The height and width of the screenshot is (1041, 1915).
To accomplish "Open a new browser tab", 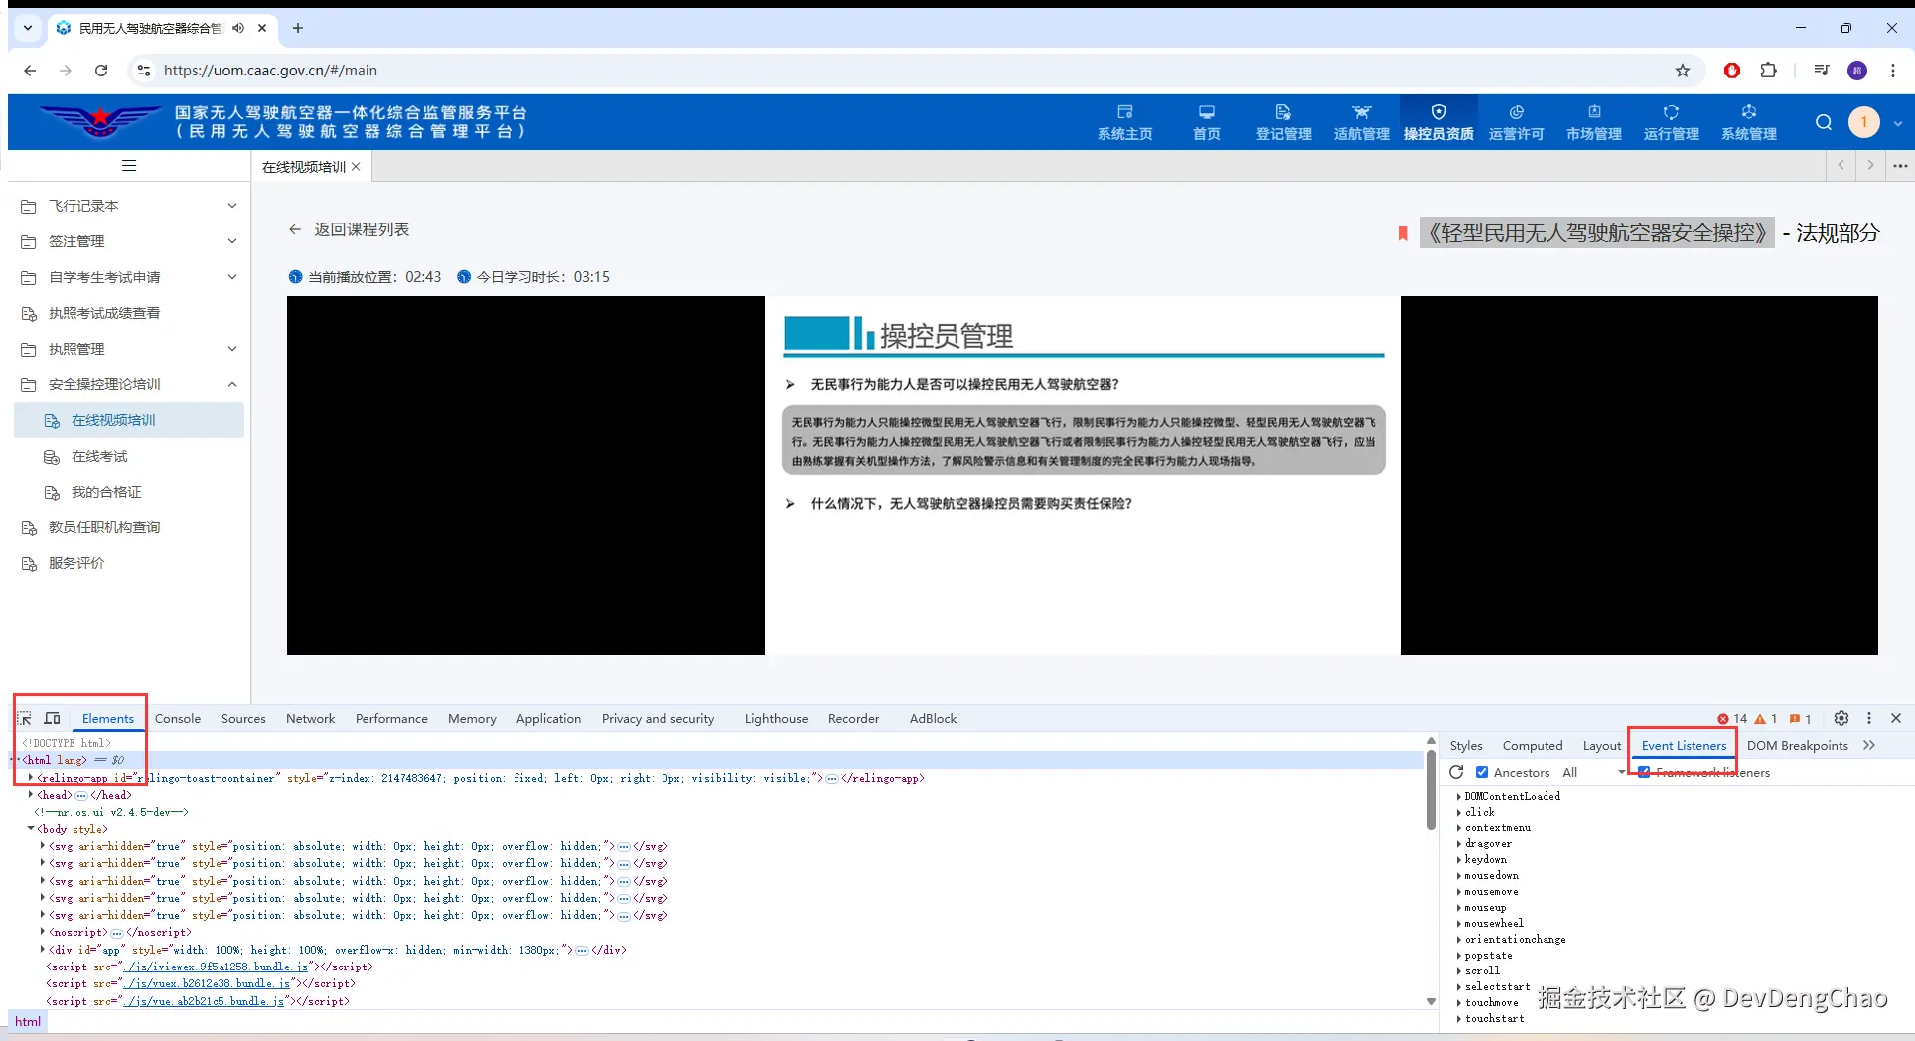I will [x=297, y=28].
